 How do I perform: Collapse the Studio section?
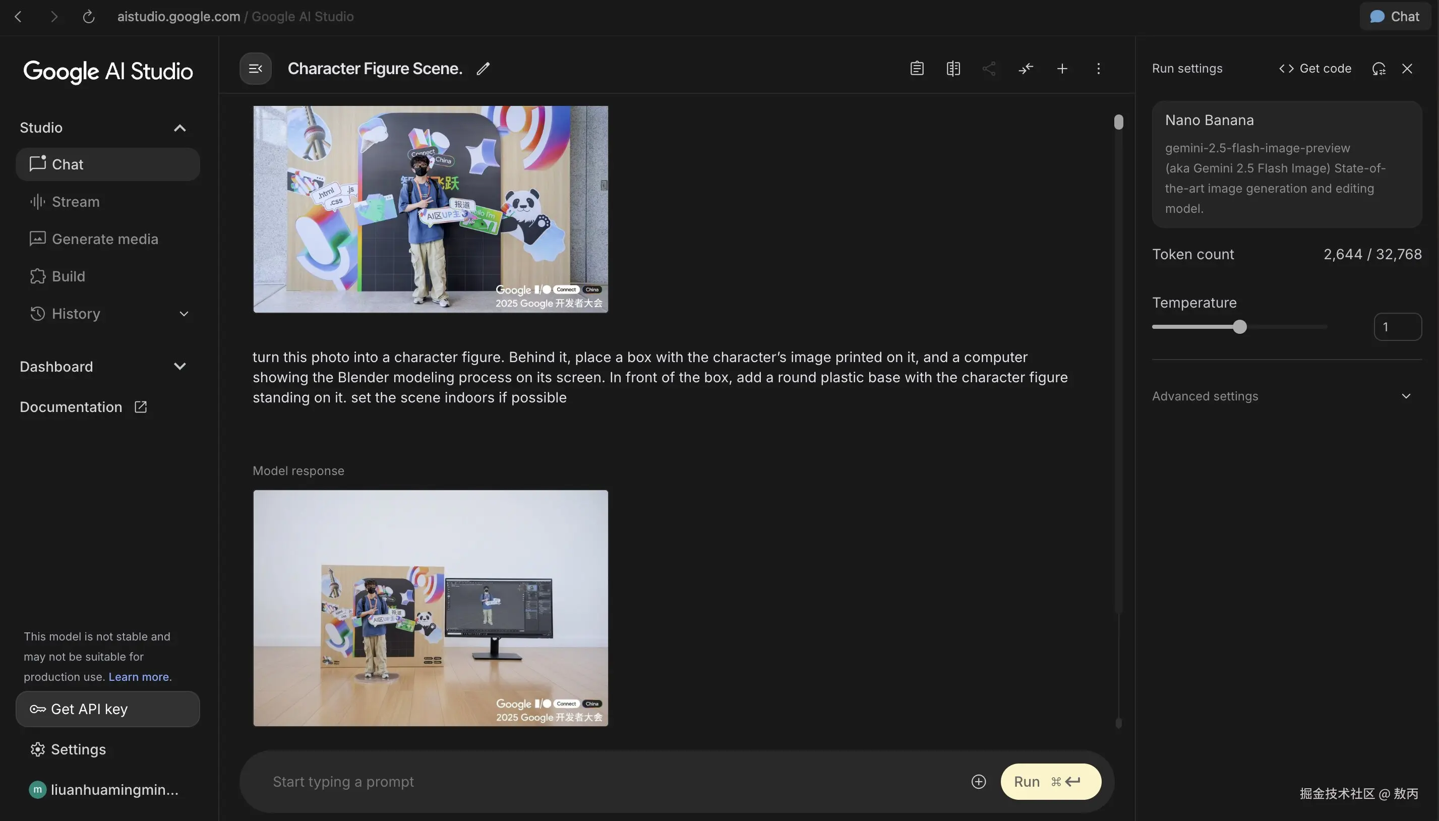(x=179, y=128)
